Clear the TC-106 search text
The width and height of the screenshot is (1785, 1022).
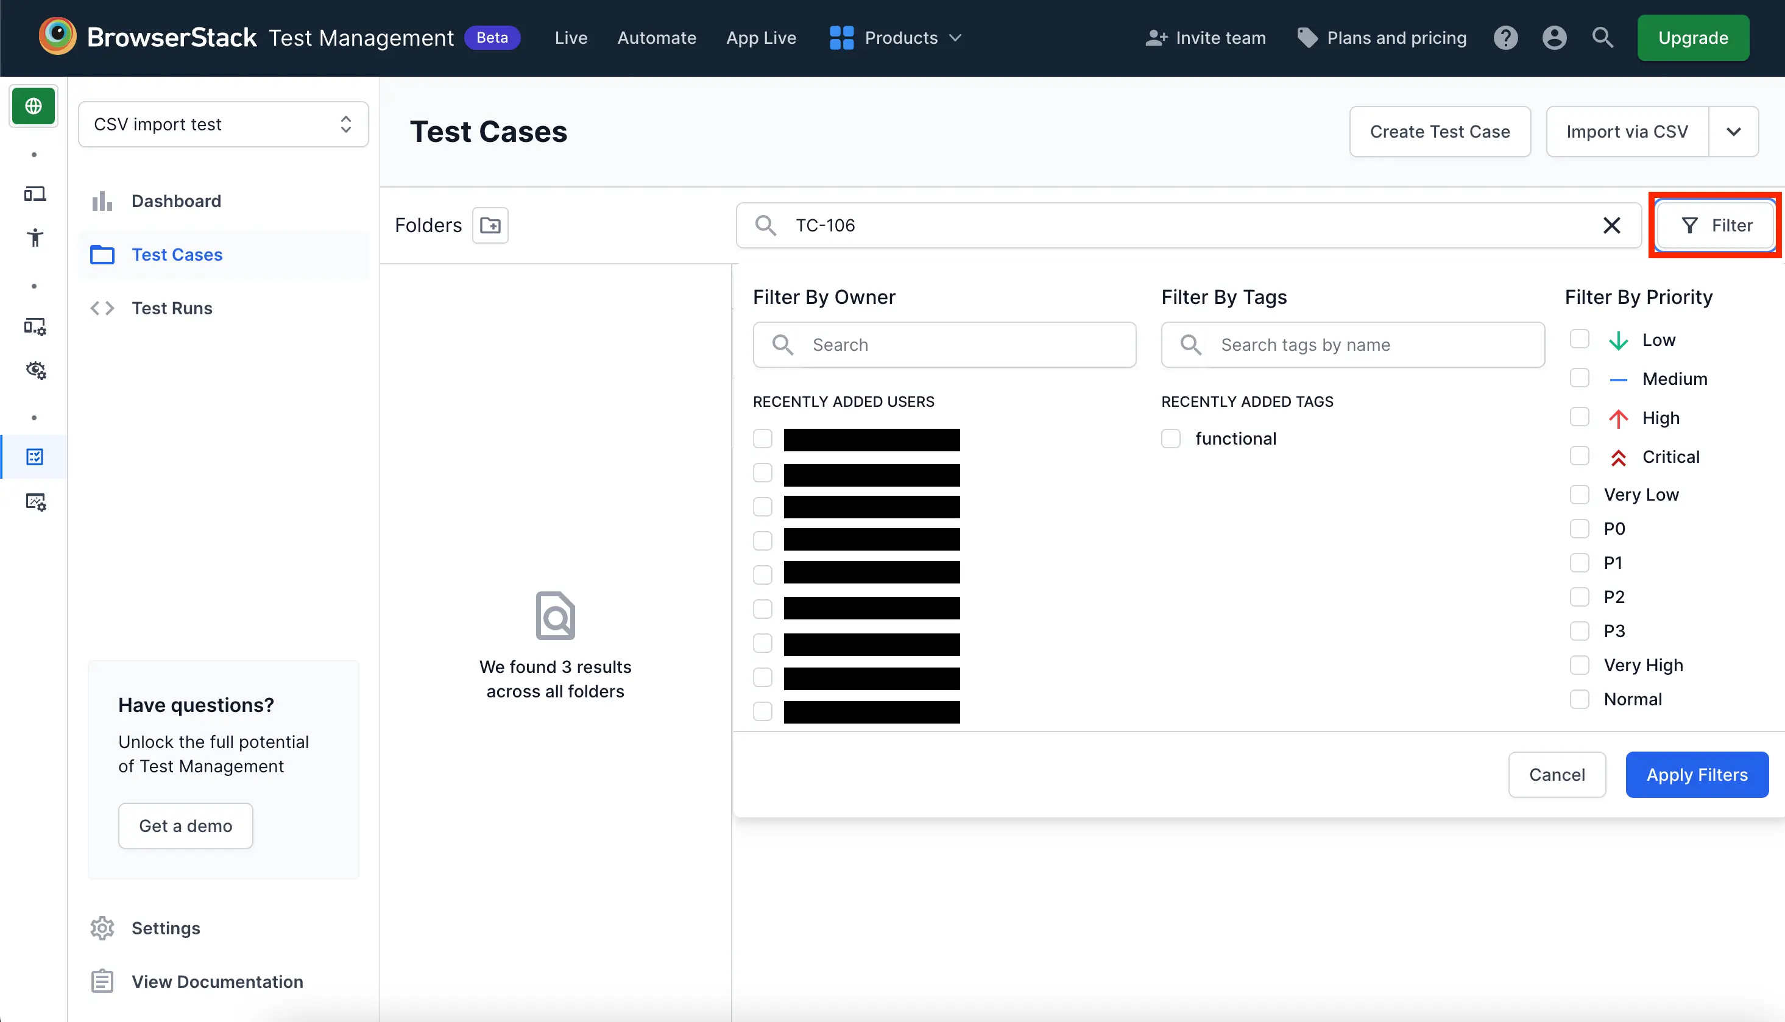tap(1611, 225)
